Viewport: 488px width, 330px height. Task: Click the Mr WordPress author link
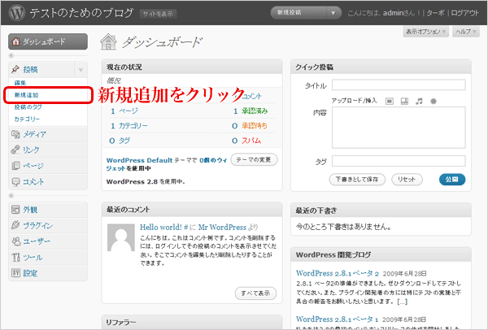pyautogui.click(x=222, y=227)
